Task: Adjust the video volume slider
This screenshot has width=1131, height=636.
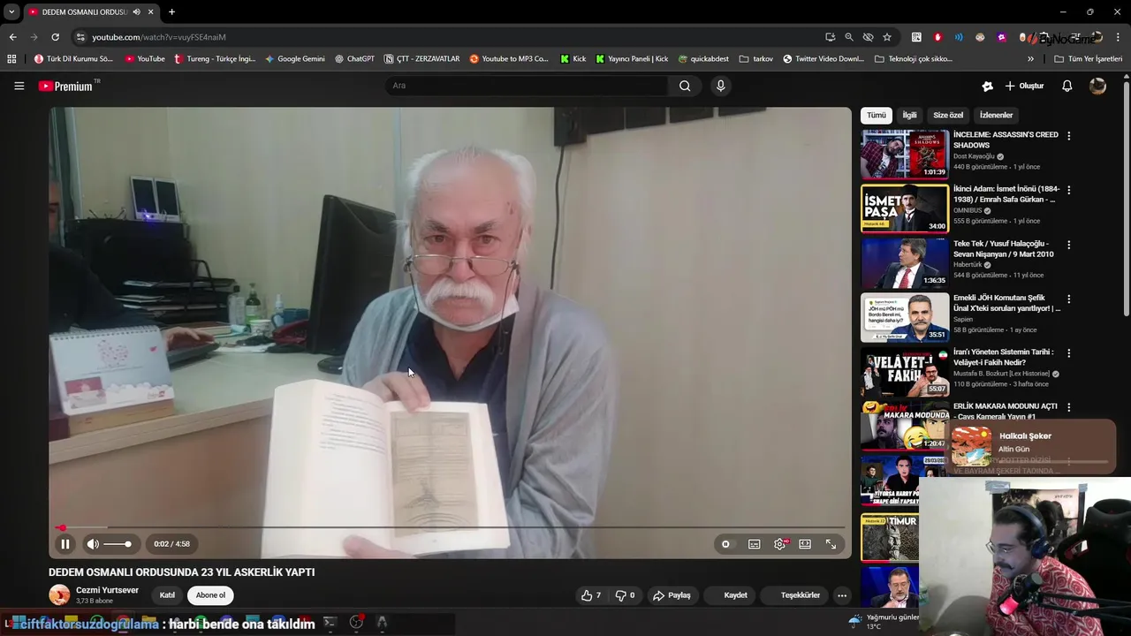Action: [x=118, y=544]
